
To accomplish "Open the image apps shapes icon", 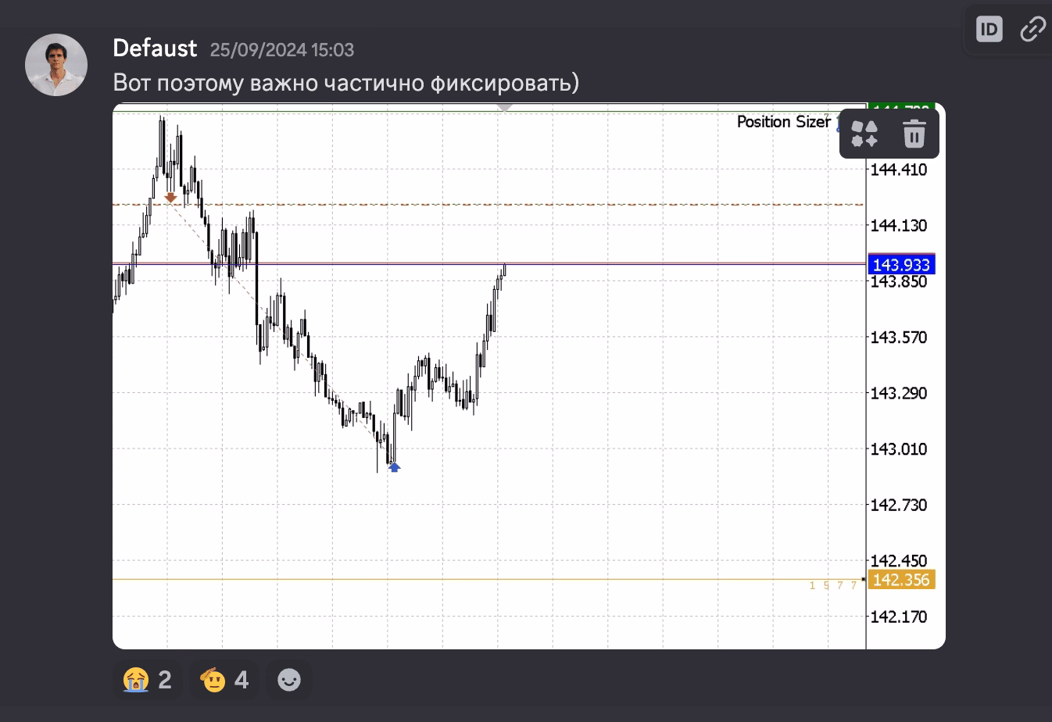I will [864, 134].
